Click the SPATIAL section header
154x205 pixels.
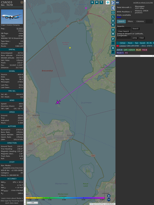pyautogui.click(x=12, y=50)
